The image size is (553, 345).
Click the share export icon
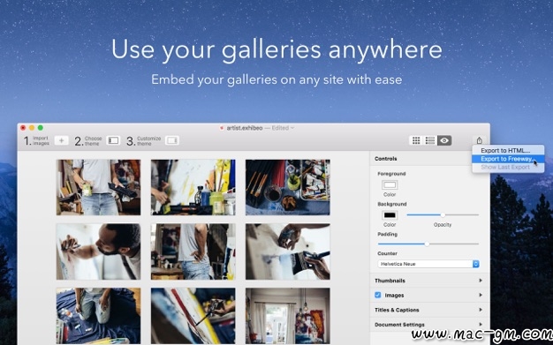(480, 140)
